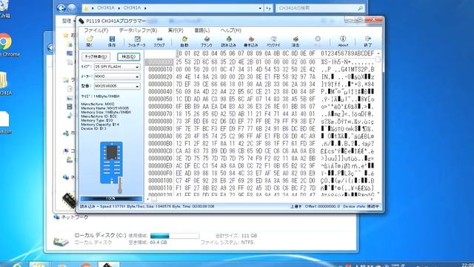
Task: Click the 100% progress bar
Action: tap(111, 199)
